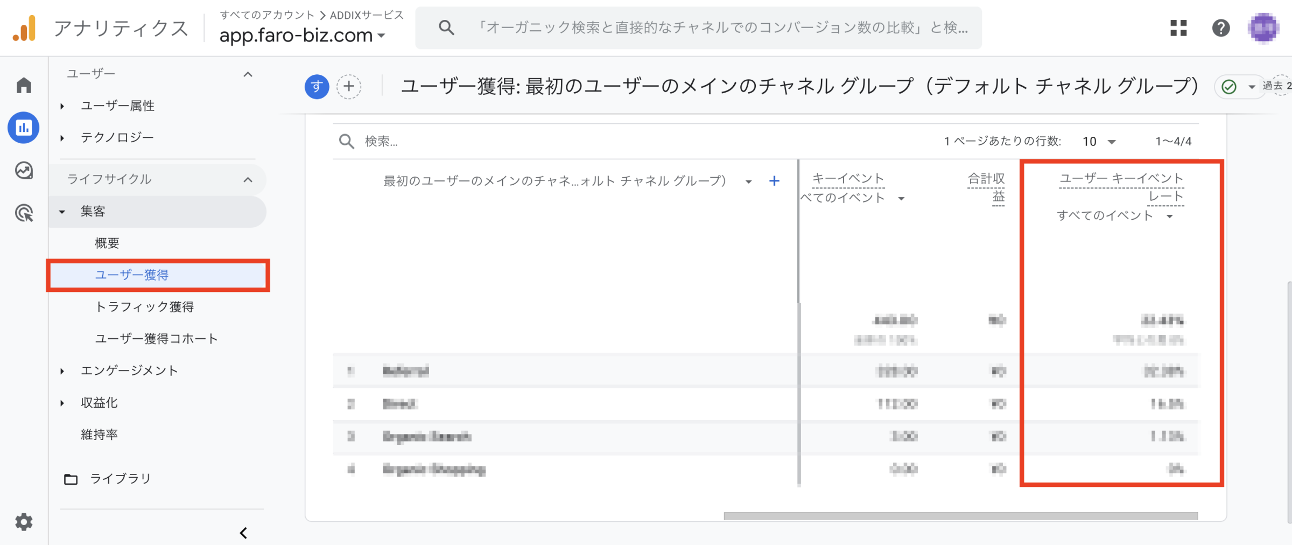Click the Library folder icon
This screenshot has height=545, width=1292.
pyautogui.click(x=71, y=479)
